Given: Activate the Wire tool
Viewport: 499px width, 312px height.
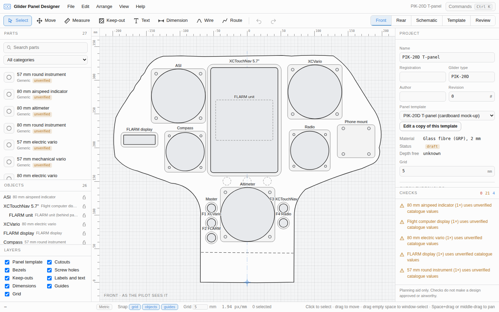Looking at the screenshot, I should (205, 21).
